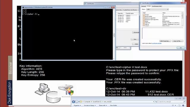This screenshot has height=107, width=190.
Task: Click the Disk Encryption side tab
Action: pos(9,92)
